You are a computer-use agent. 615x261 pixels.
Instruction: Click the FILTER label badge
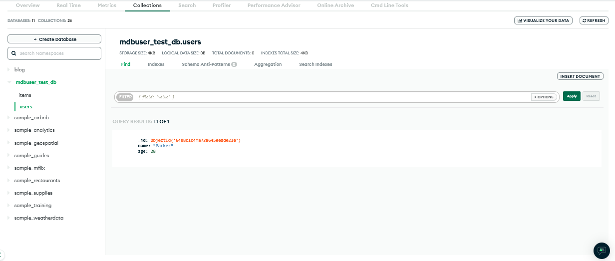(x=125, y=97)
